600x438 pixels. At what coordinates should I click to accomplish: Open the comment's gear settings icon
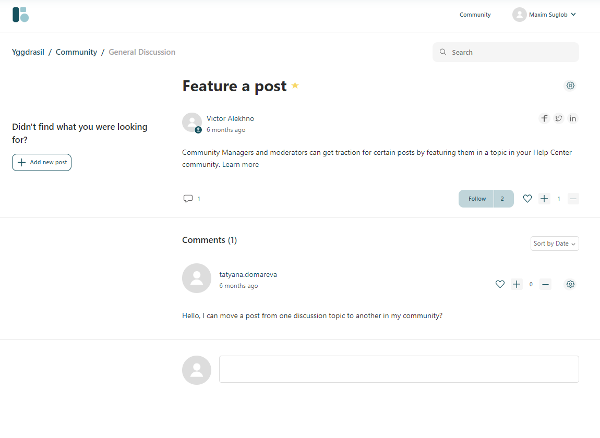(570, 284)
